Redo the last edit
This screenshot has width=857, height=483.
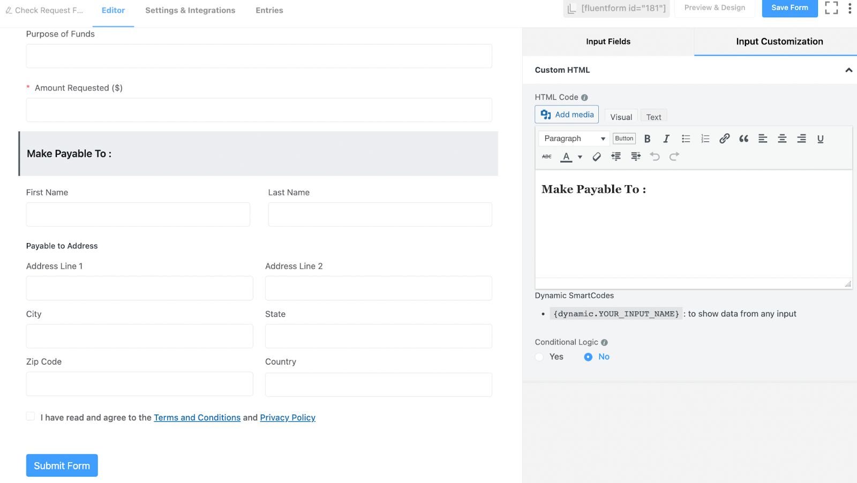[674, 156]
